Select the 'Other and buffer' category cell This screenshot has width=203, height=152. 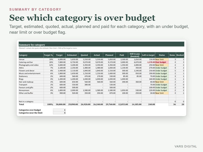click(31, 93)
